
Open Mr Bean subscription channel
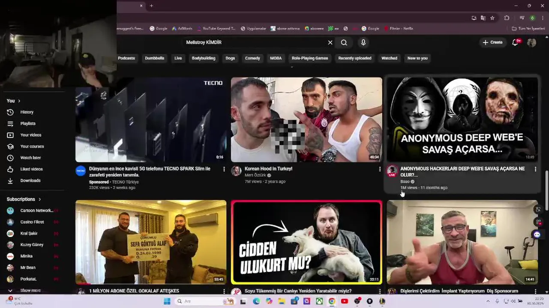point(32,268)
